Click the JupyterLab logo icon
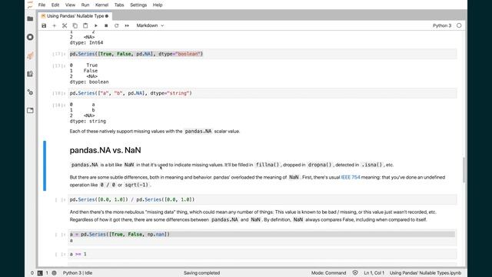Screen dimensions: 492x277 click(30, 5)
